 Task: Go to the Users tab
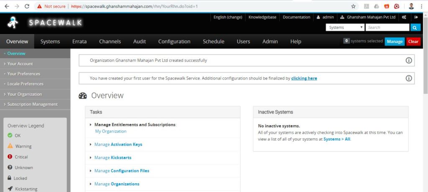coord(244,41)
